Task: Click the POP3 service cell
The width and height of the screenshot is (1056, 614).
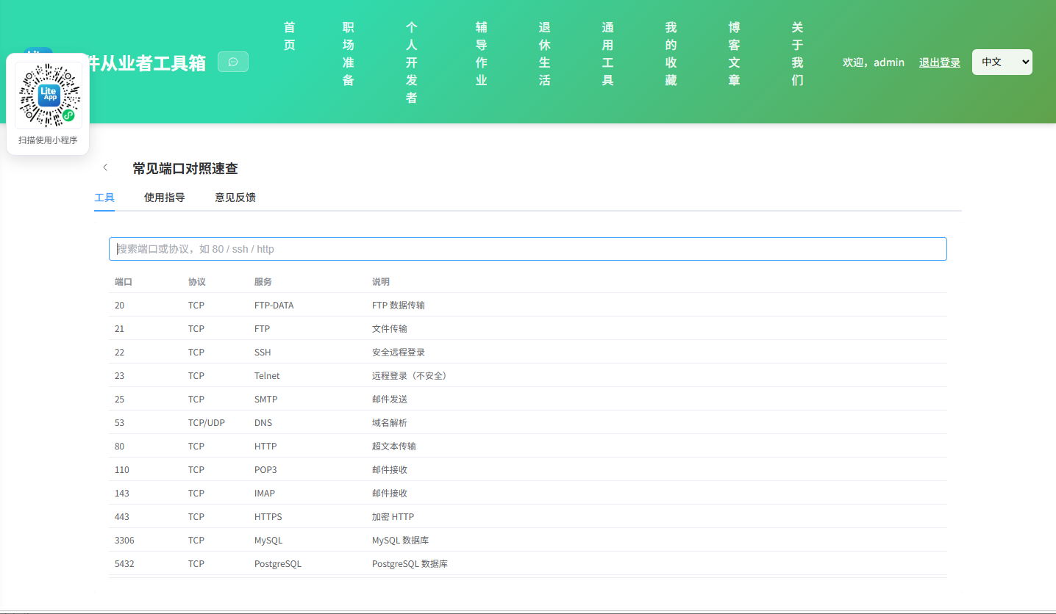Action: [265, 470]
